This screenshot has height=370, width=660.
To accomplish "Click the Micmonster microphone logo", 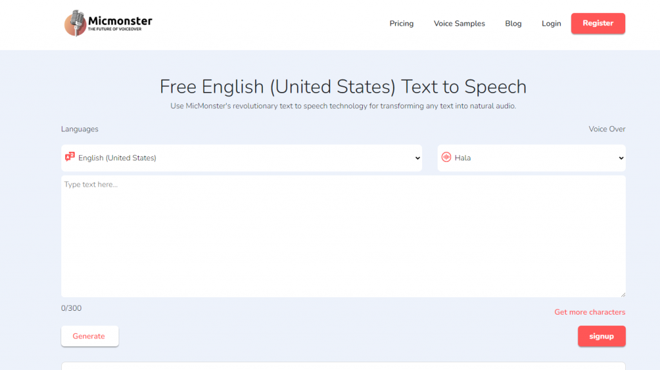I will 108,23.
